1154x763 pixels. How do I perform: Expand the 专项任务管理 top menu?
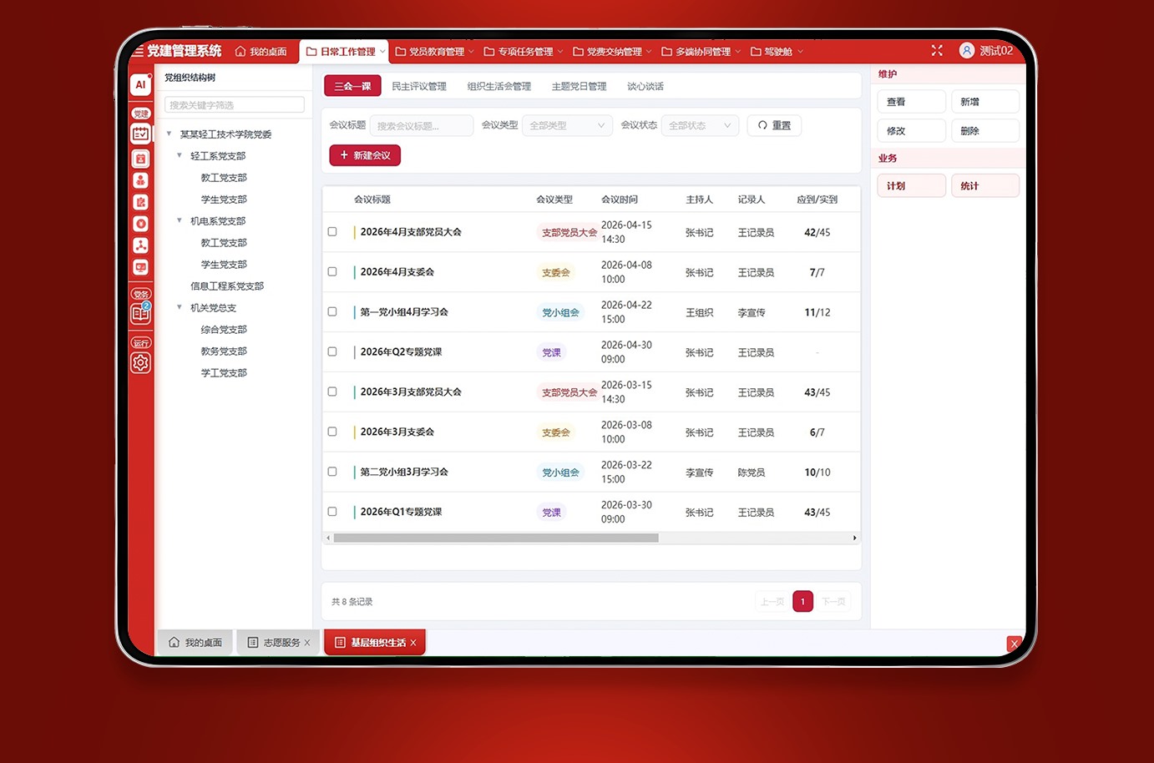tap(524, 52)
